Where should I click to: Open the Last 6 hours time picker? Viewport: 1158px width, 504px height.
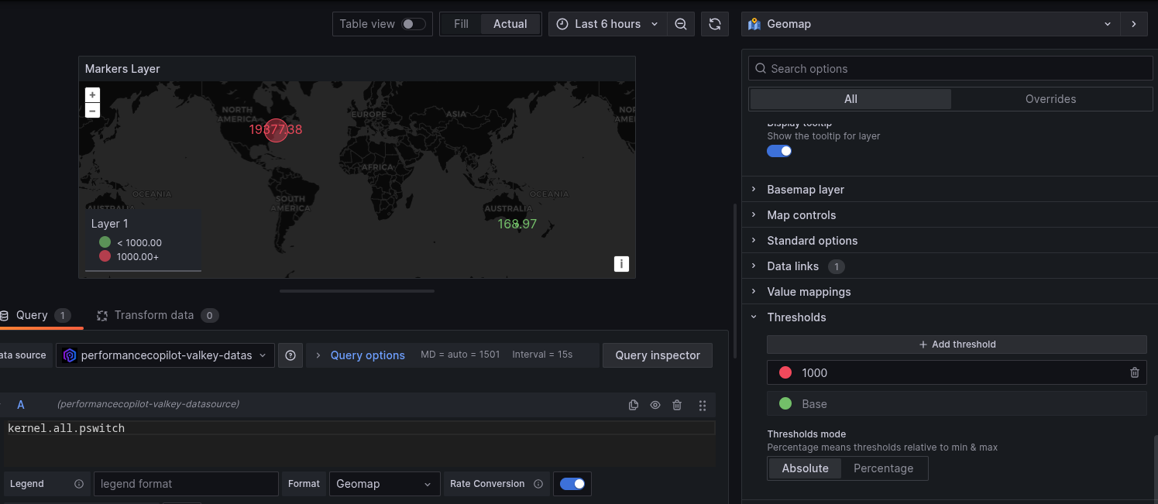(x=608, y=24)
